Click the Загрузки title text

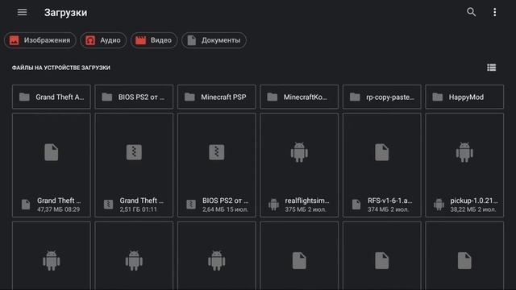click(x=66, y=13)
